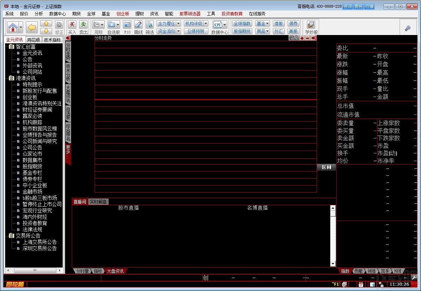Open 新股发行与配售 tree item
Viewport: 421px width, 291px height.
pyautogui.click(x=40, y=91)
